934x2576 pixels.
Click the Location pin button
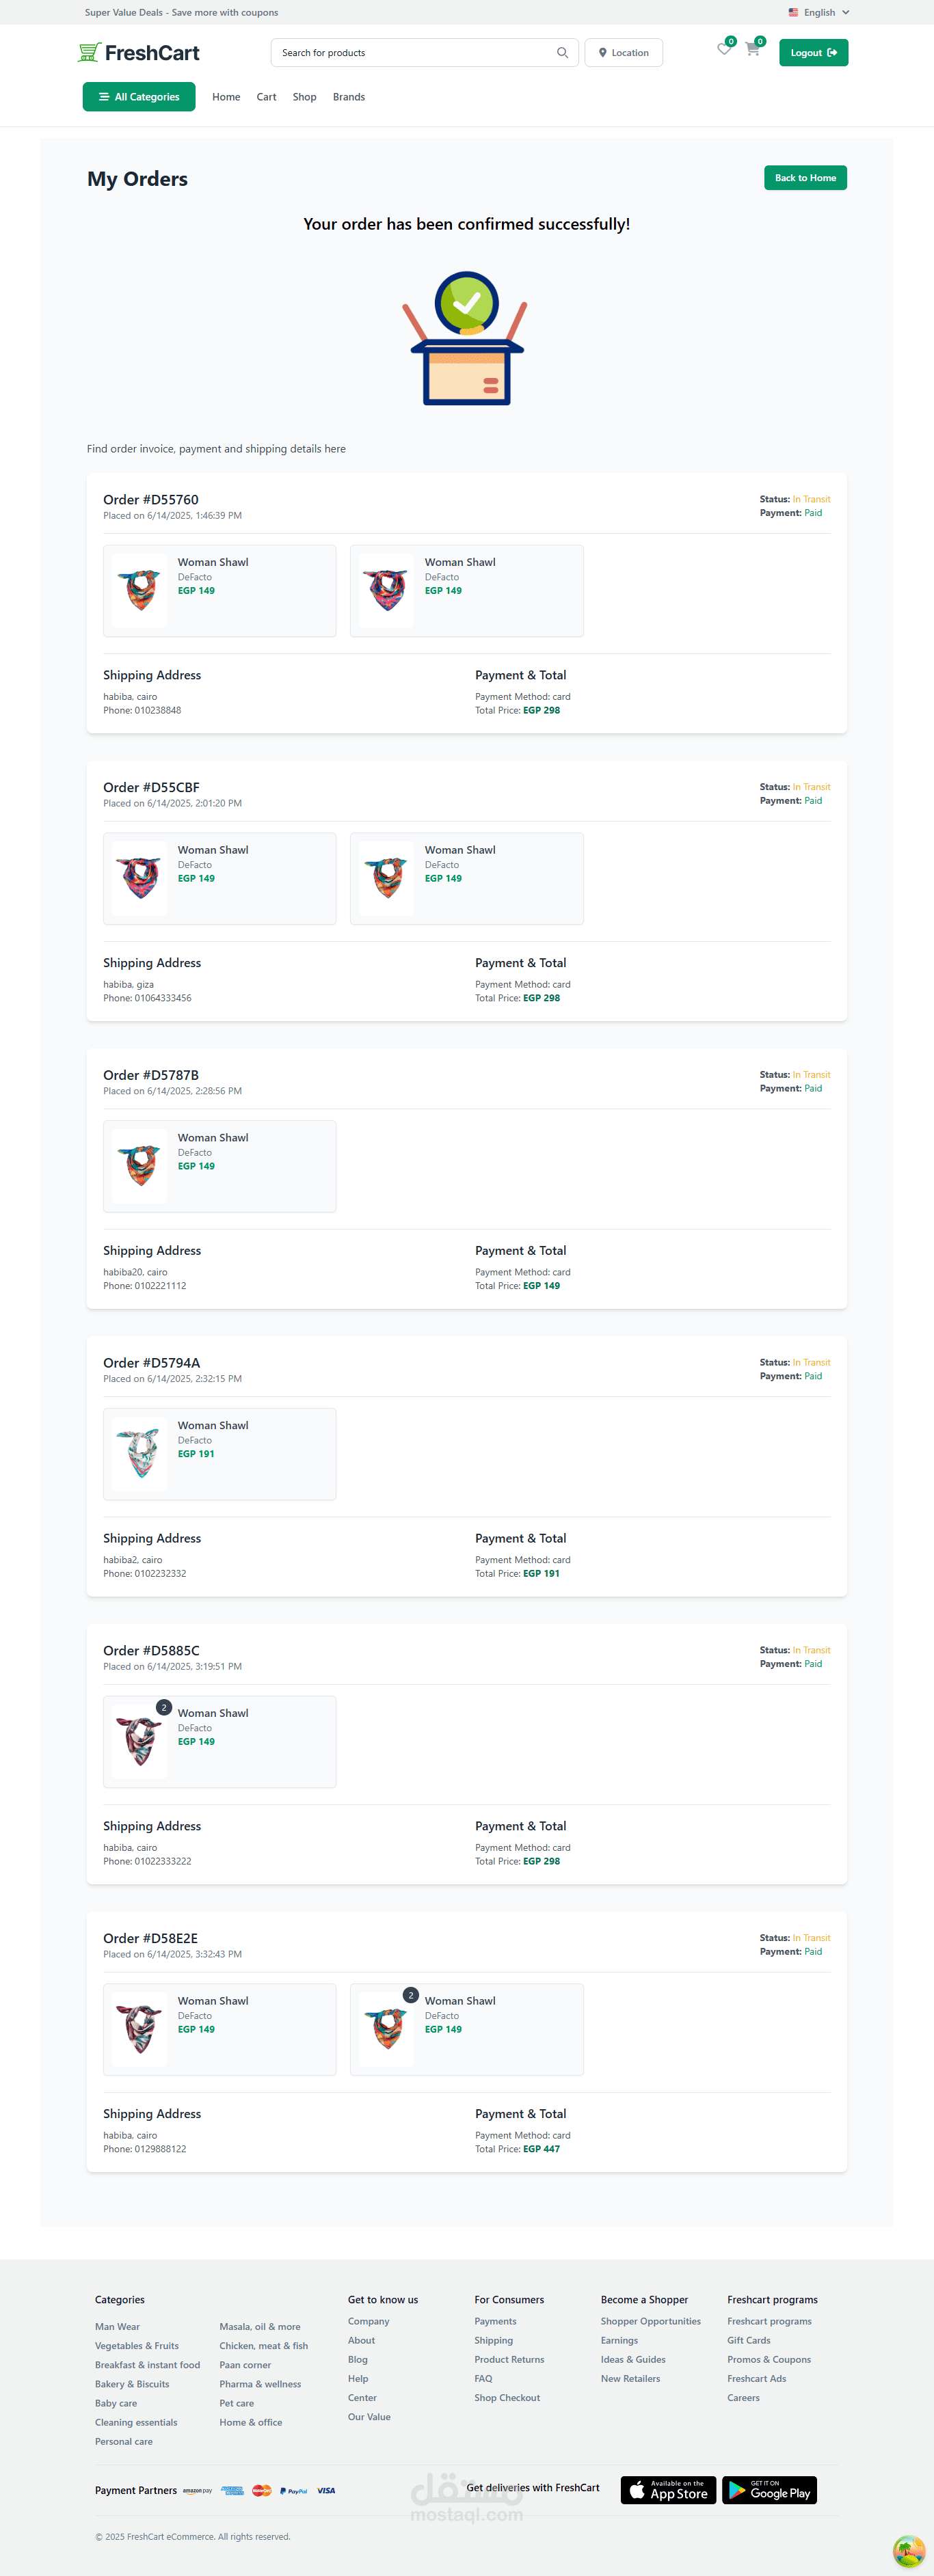point(623,53)
